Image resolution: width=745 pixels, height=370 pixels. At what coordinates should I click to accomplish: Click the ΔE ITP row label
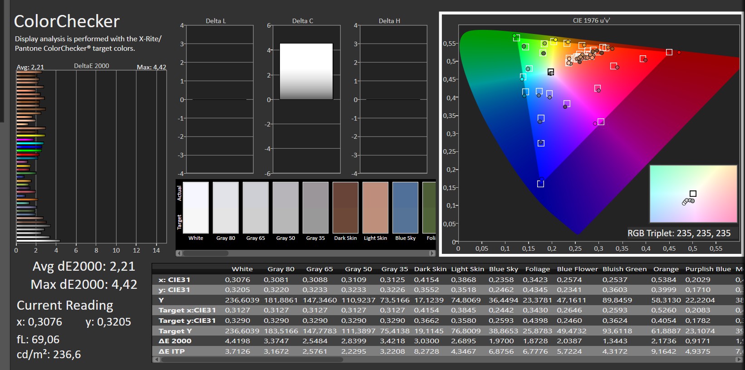click(172, 351)
